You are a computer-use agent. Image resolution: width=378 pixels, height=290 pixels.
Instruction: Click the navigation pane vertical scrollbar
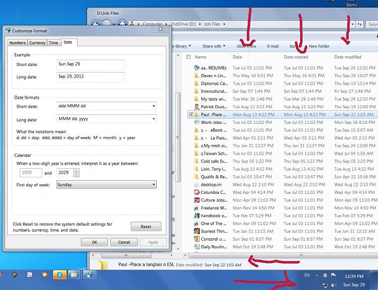(x=178, y=137)
